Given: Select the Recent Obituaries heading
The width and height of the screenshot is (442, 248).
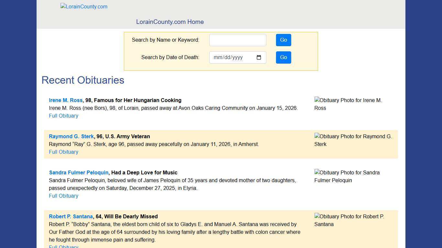Looking at the screenshot, I should pos(83,80).
